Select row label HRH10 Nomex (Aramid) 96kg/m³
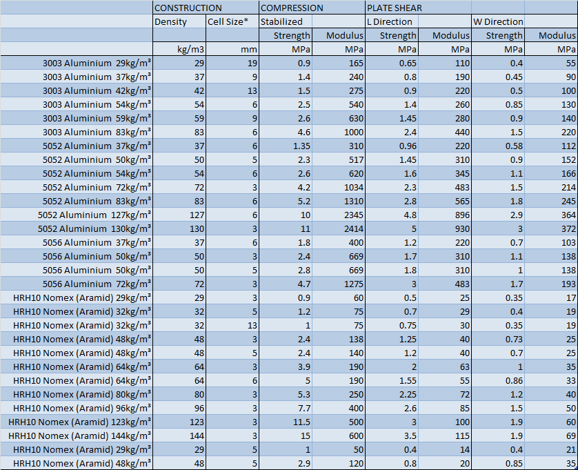Viewport: 578px width, 470px height. coord(77,408)
